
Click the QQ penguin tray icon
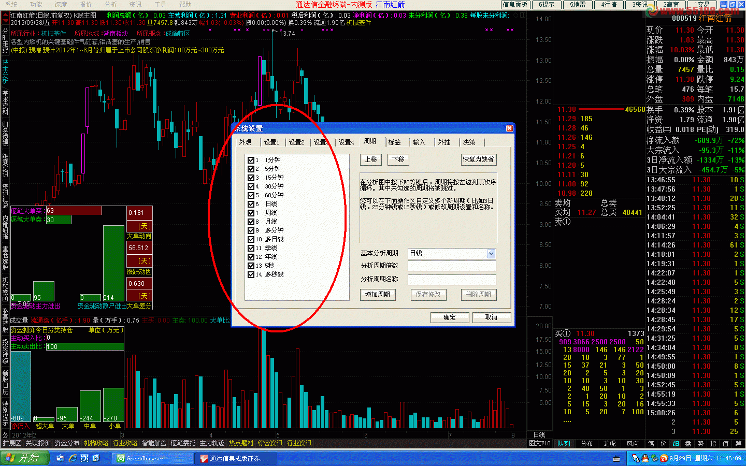click(x=645, y=458)
